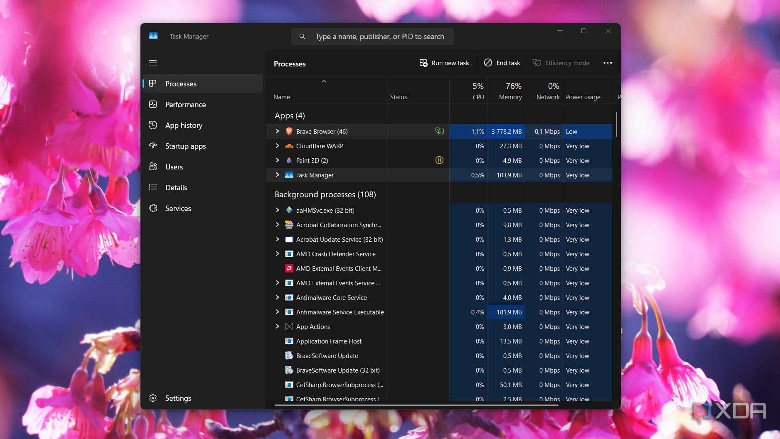Viewport: 780px width, 439px height.
Task: Expand the Brave Browser (46) group
Action: tap(278, 131)
